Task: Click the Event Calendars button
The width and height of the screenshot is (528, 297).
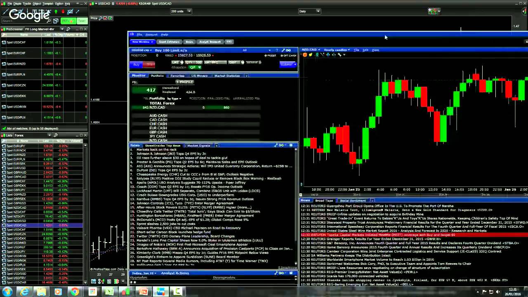Action: pos(169,42)
